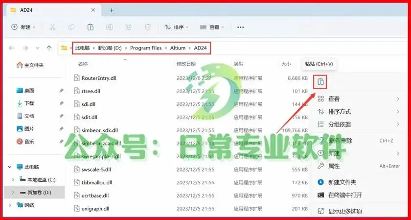Click the ucrtbase.dll file icon
411x220 pixels.
pyautogui.click(x=76, y=196)
